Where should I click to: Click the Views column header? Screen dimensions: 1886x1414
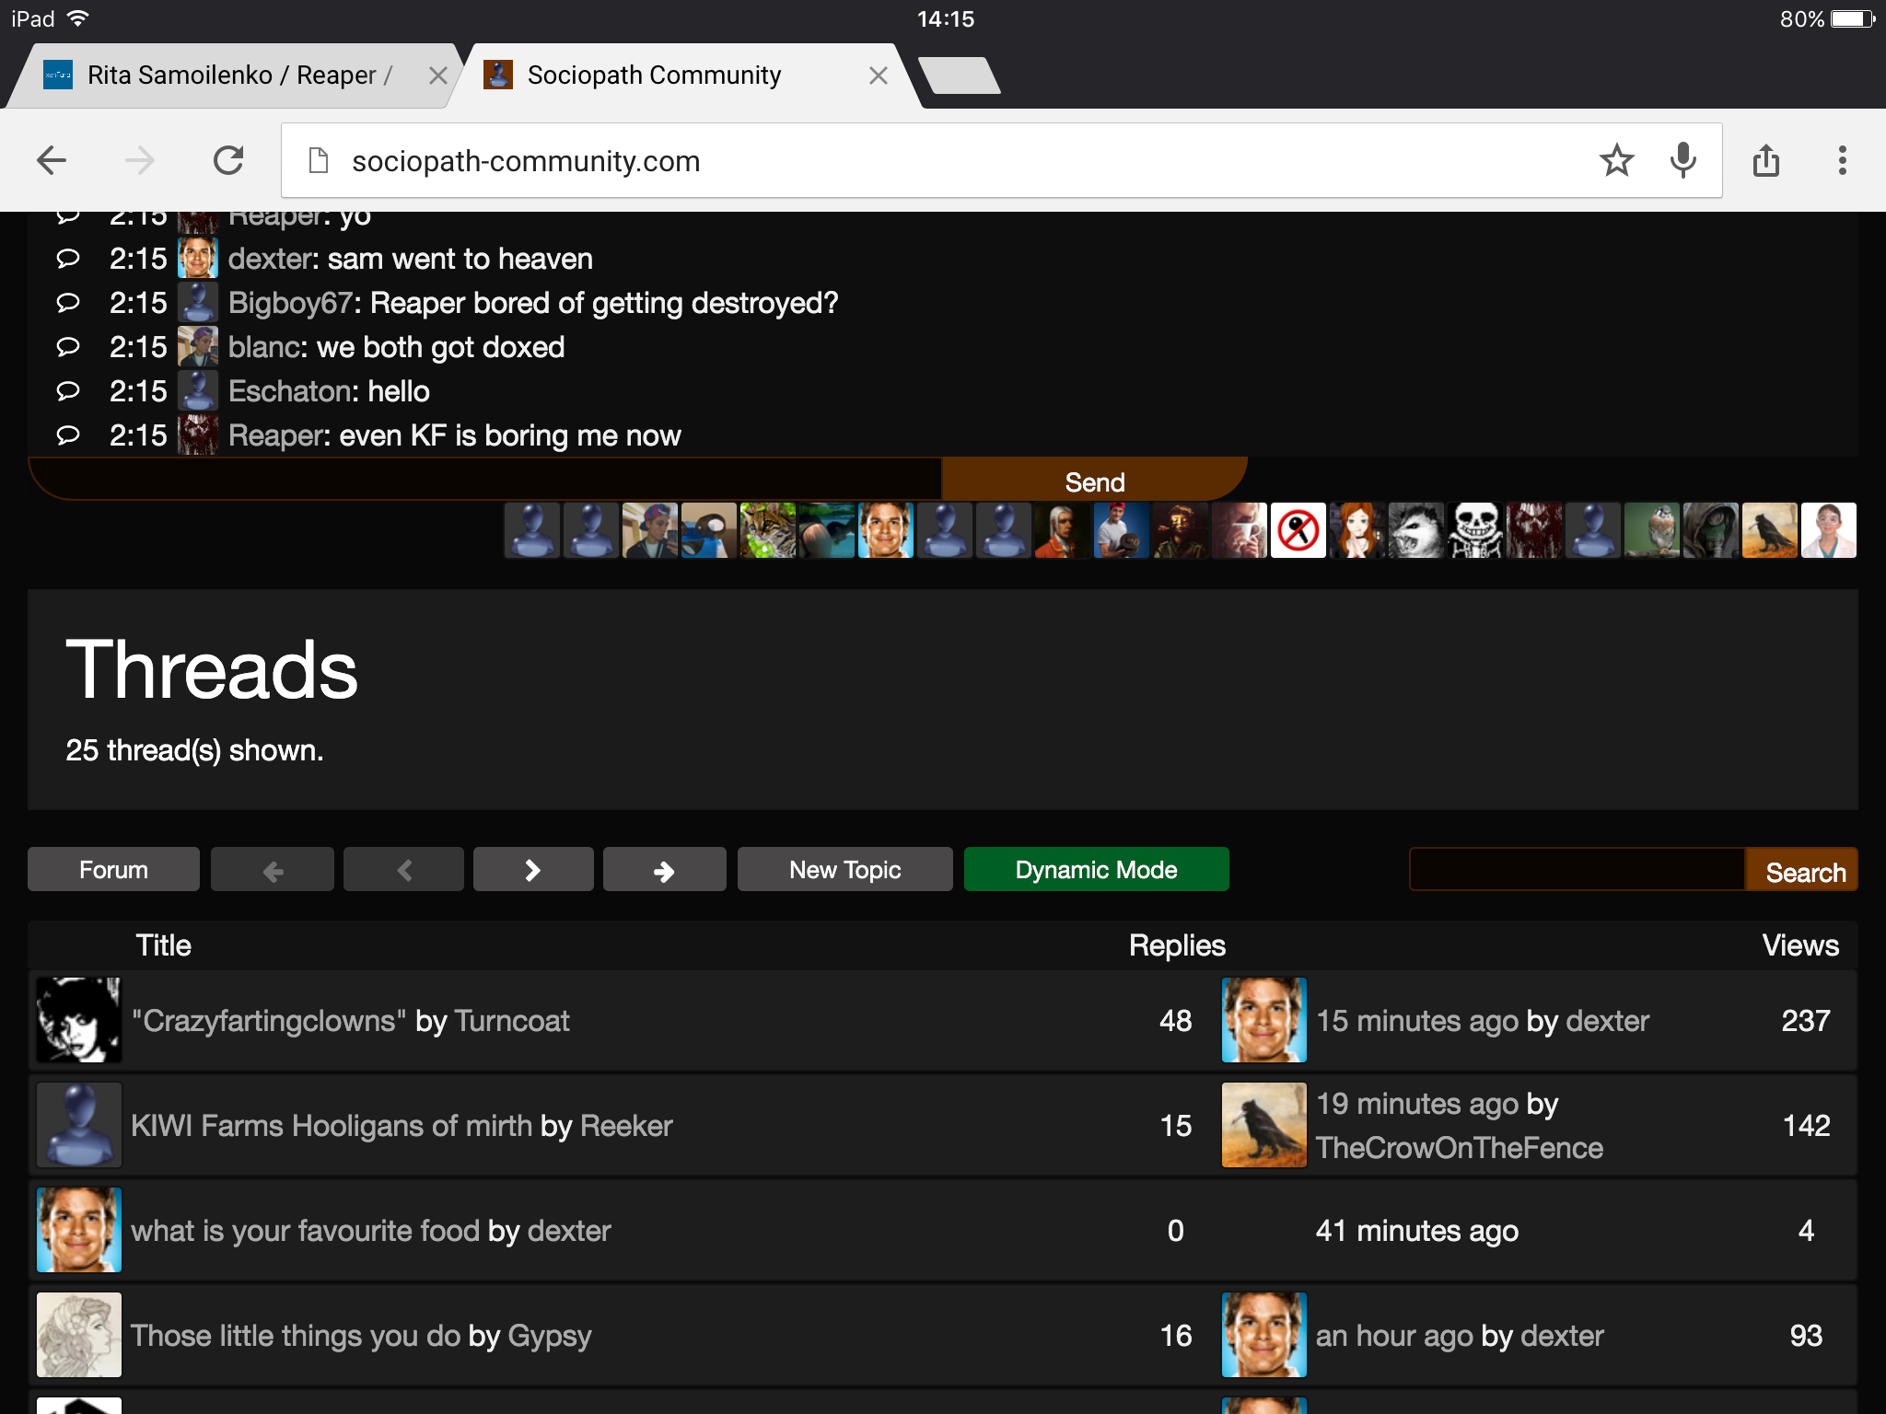[1800, 945]
